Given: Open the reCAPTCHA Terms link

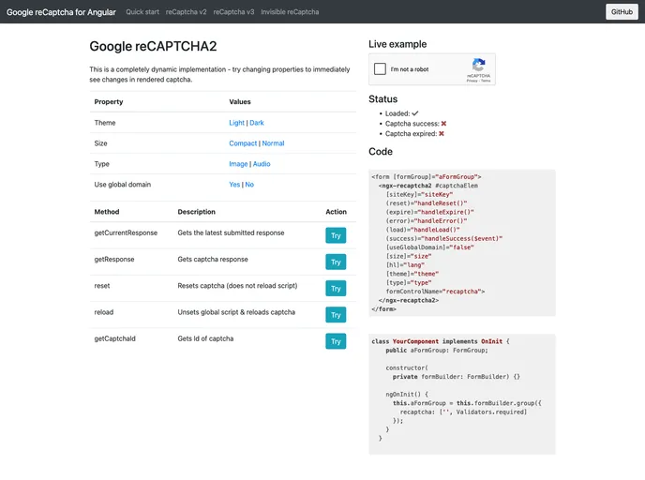Looking at the screenshot, I should 486,81.
